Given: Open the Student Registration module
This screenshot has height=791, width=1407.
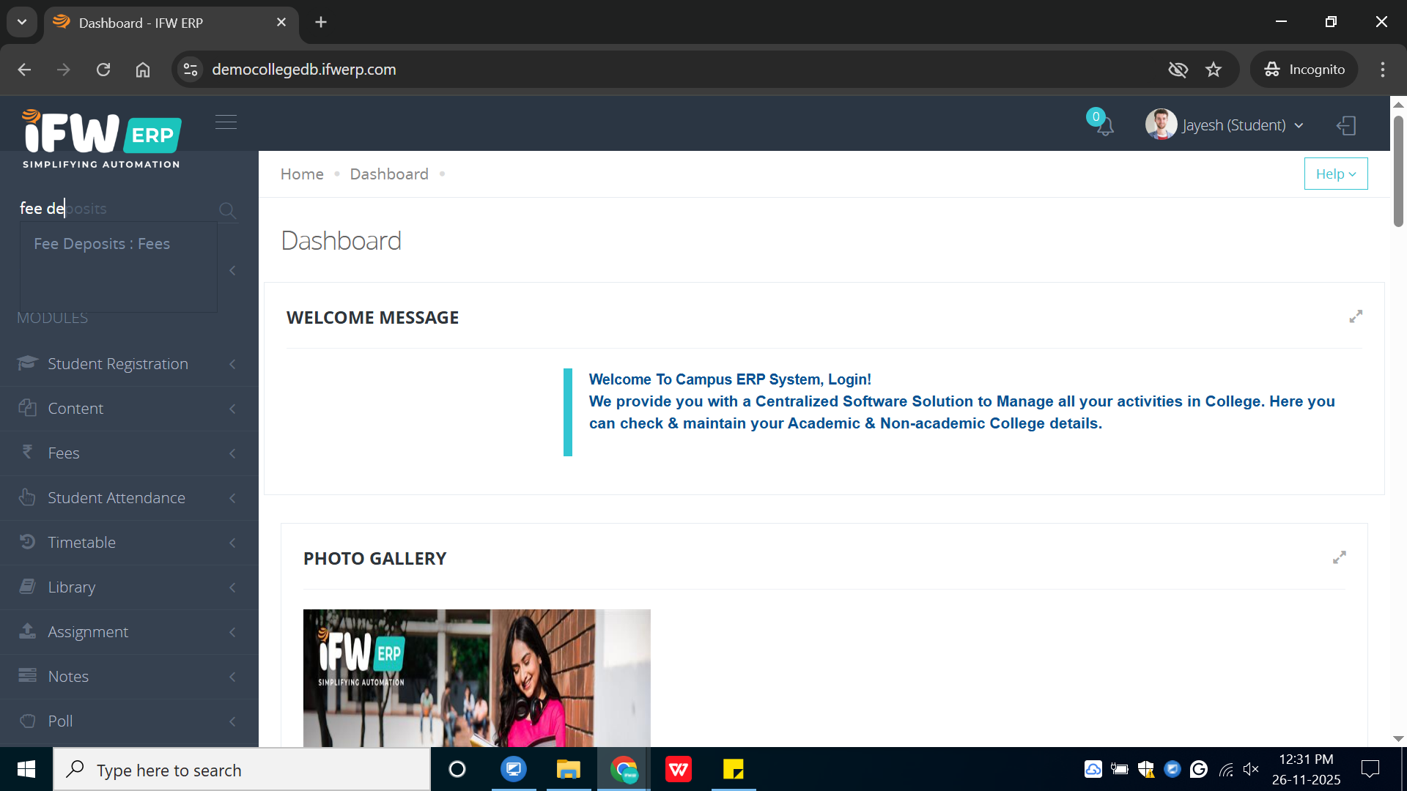Looking at the screenshot, I should pyautogui.click(x=129, y=364).
